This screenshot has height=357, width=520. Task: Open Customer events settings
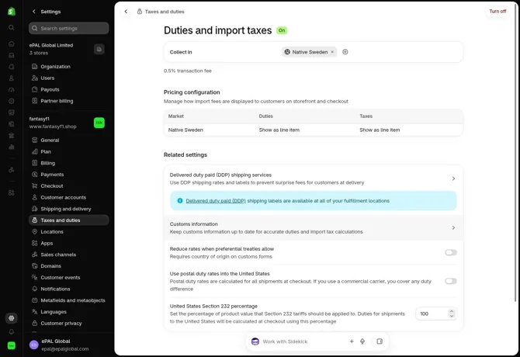(68, 277)
